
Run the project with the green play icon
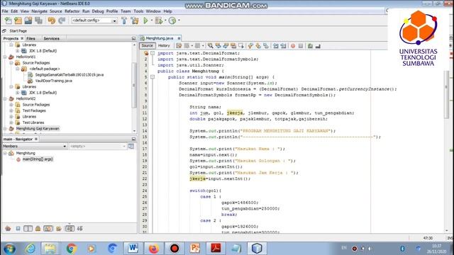[145, 21]
